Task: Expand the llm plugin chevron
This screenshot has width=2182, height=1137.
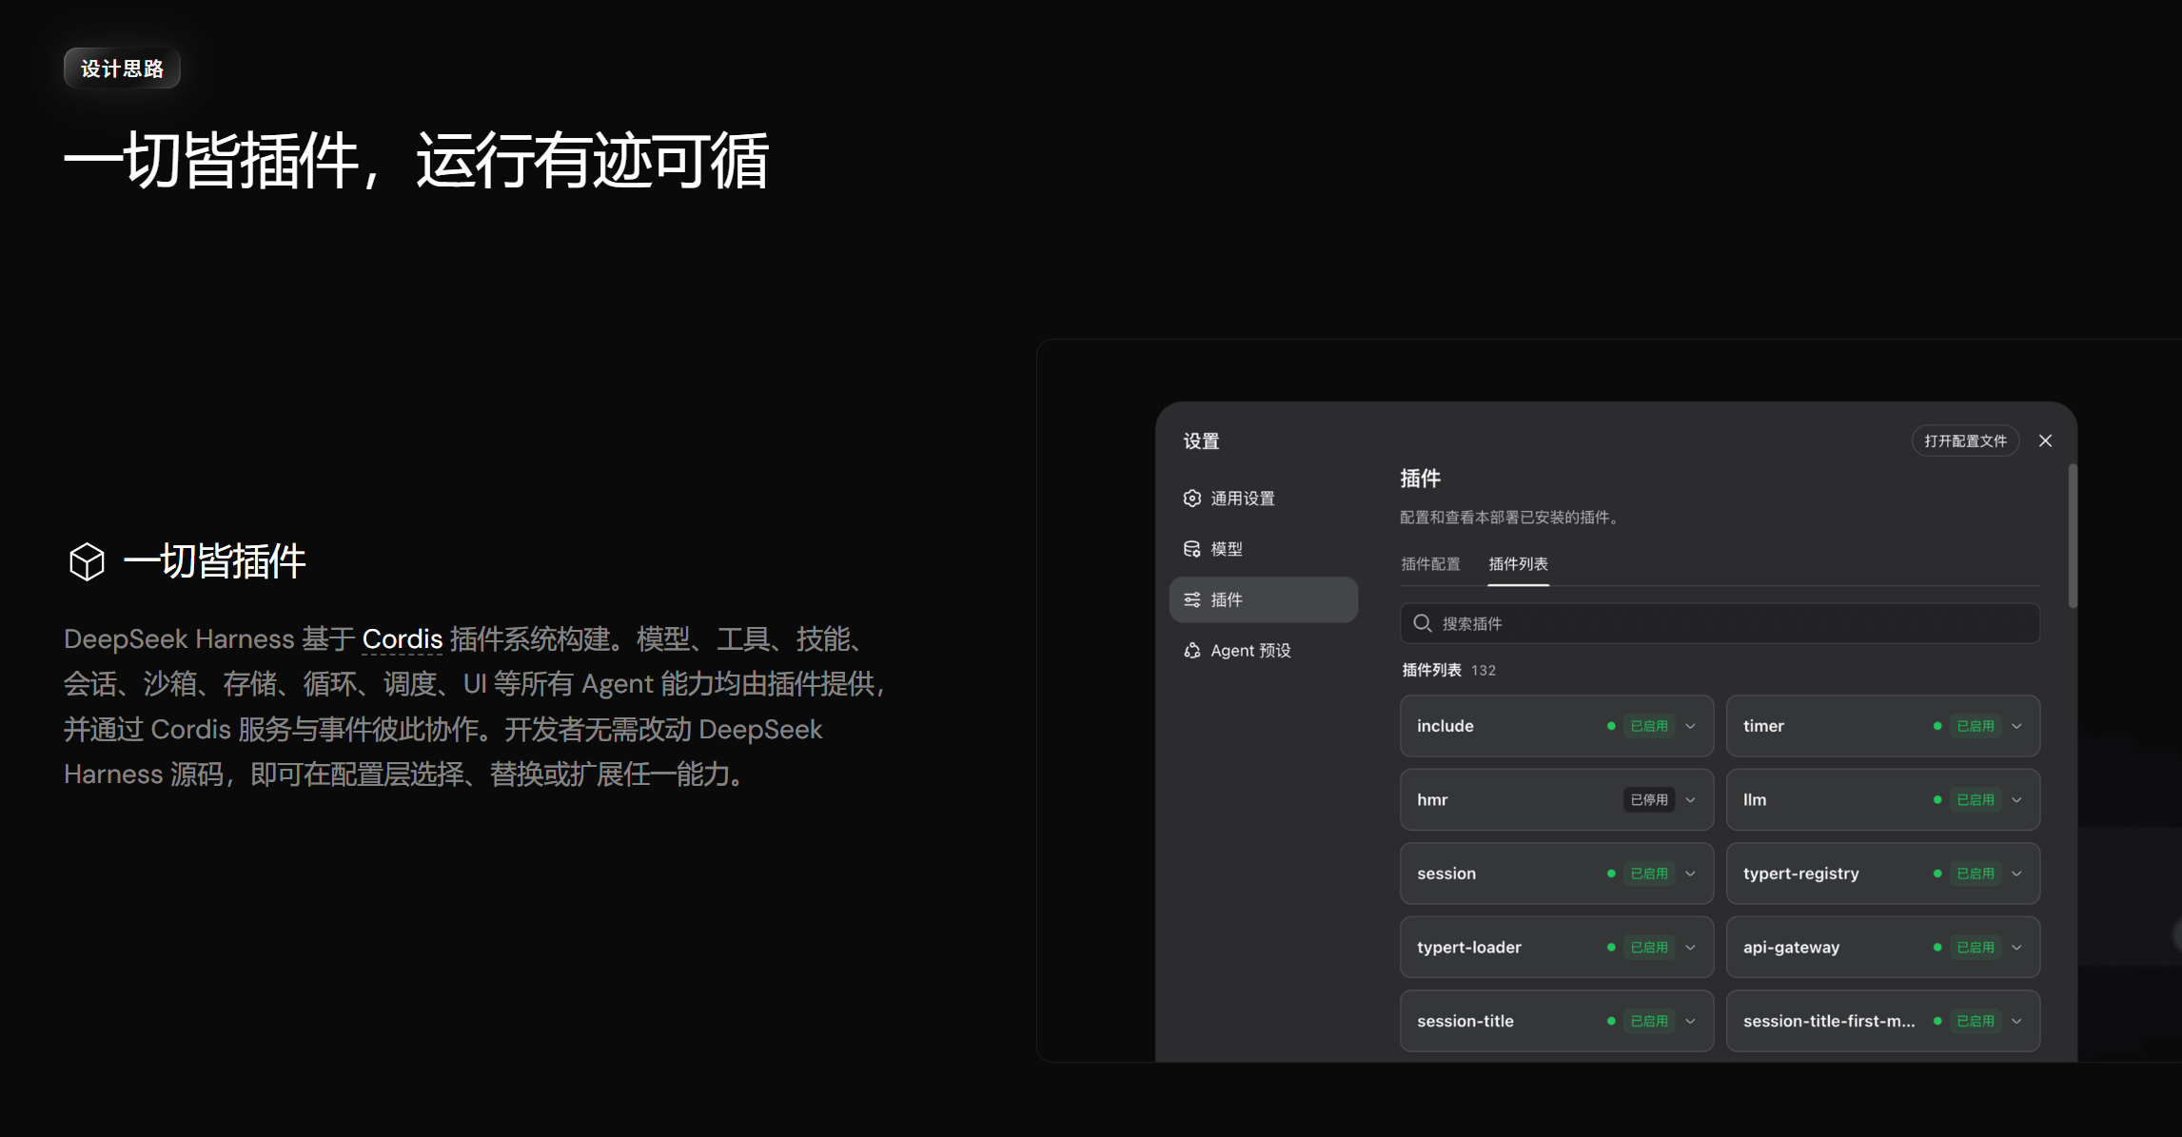Action: [x=2016, y=800]
